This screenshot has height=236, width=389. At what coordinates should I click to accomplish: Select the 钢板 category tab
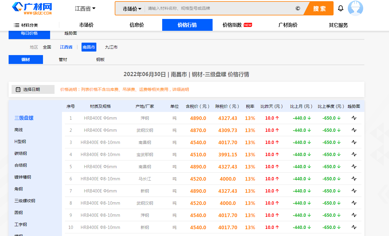100,60
